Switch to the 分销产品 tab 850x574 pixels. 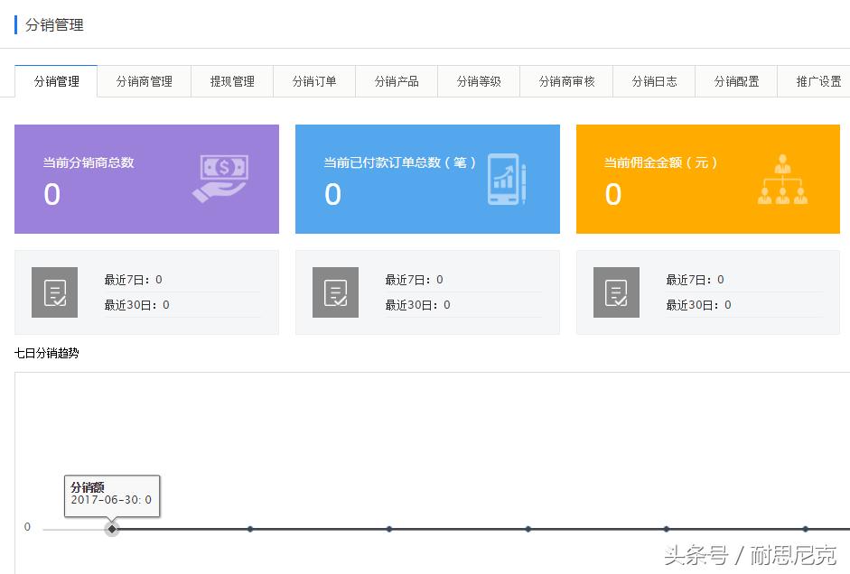pyautogui.click(x=397, y=80)
